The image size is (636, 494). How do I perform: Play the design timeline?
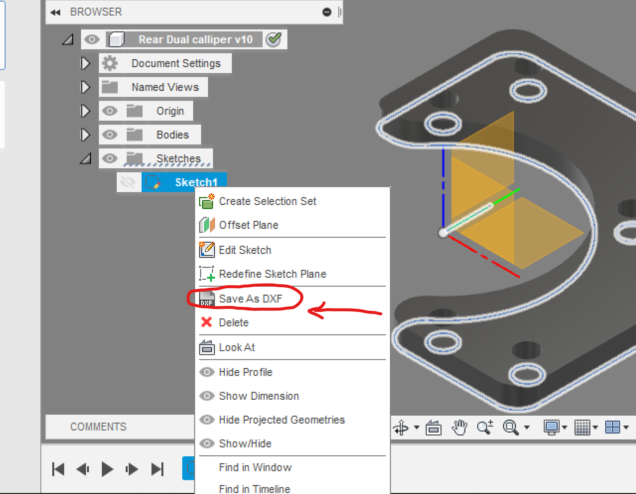coord(107,469)
